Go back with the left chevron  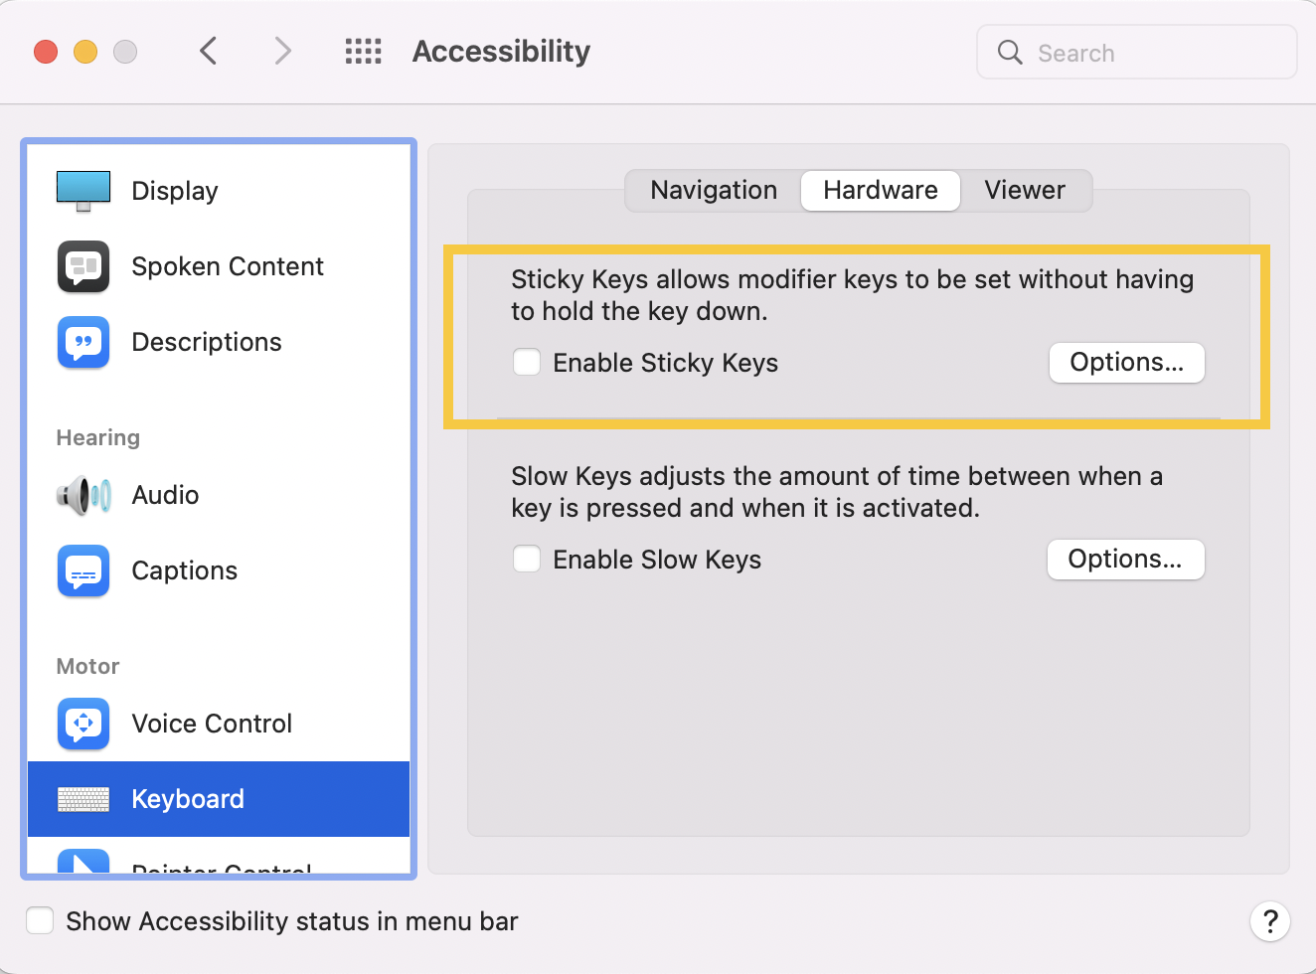tap(208, 51)
